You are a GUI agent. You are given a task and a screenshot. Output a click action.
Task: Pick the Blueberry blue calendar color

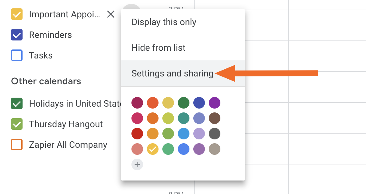199,103
